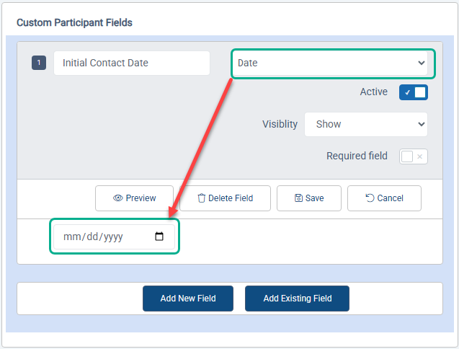Image resolution: width=459 pixels, height=349 pixels.
Task: Open the calendar picker icon in date field
Action: pyautogui.click(x=159, y=237)
